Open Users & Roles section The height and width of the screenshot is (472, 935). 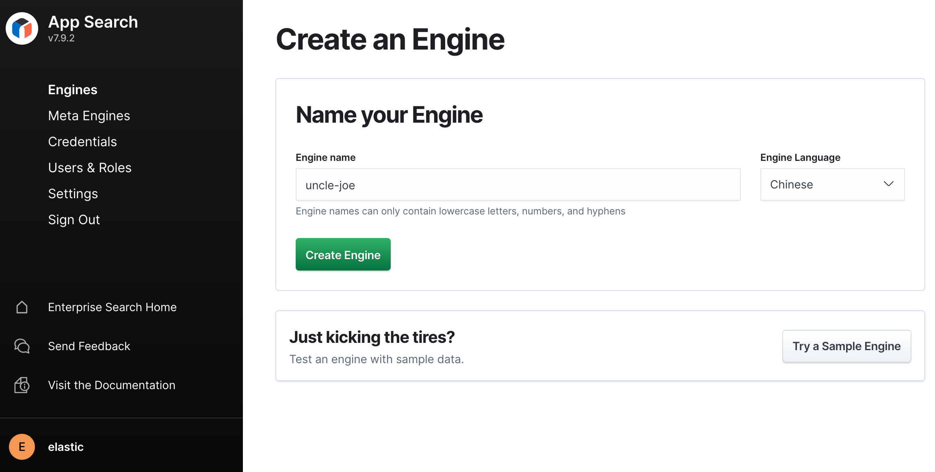point(90,168)
